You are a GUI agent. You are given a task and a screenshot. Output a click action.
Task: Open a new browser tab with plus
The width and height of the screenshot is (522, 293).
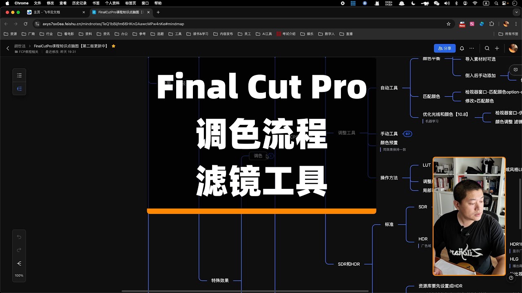click(158, 12)
